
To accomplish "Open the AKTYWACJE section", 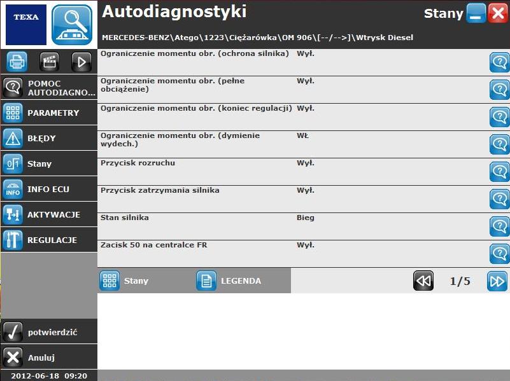I will coord(49,214).
